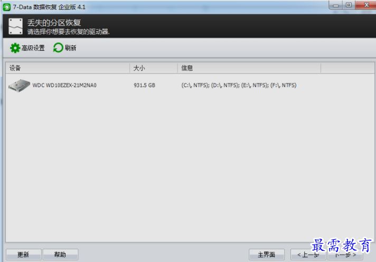Minimize the 7-Data window

(x=336, y=5)
